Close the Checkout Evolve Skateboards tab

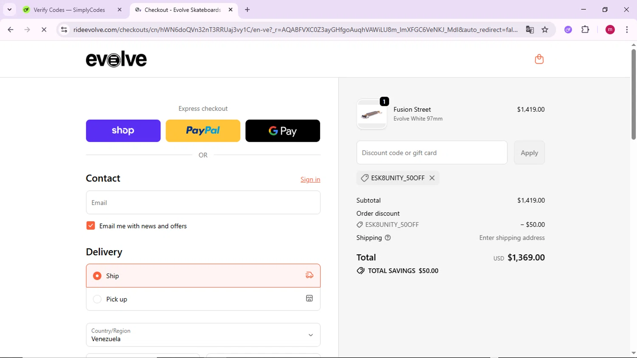click(231, 10)
